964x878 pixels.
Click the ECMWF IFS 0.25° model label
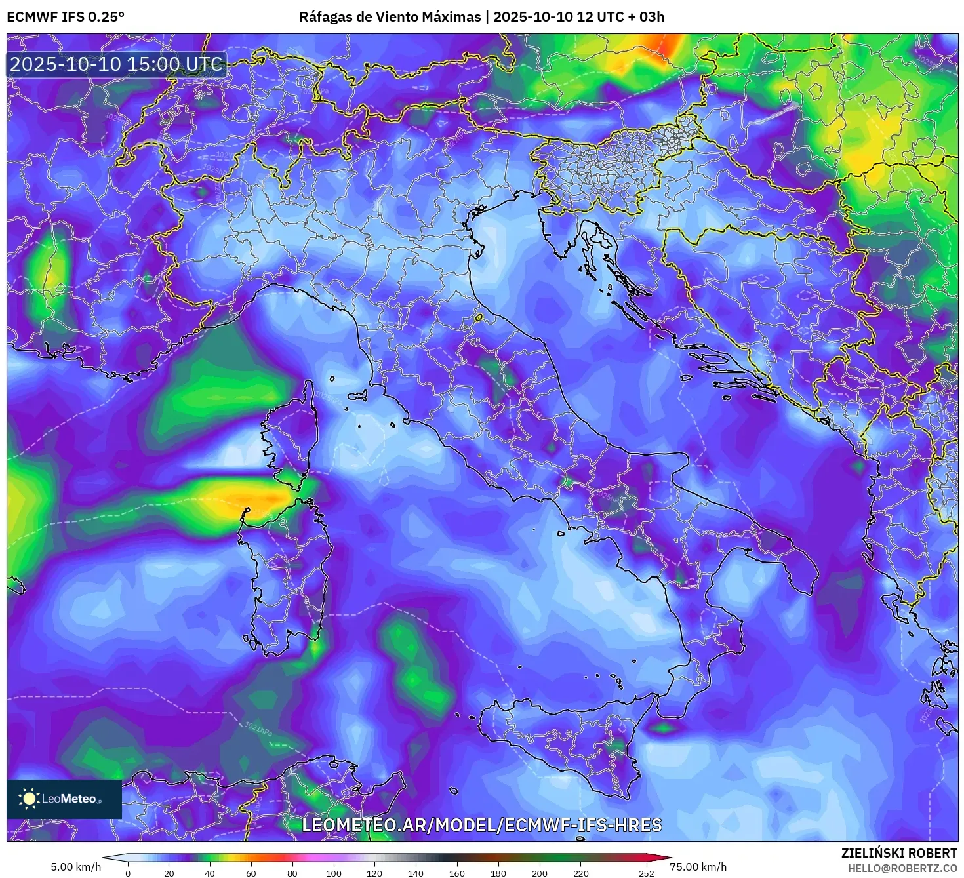[66, 17]
